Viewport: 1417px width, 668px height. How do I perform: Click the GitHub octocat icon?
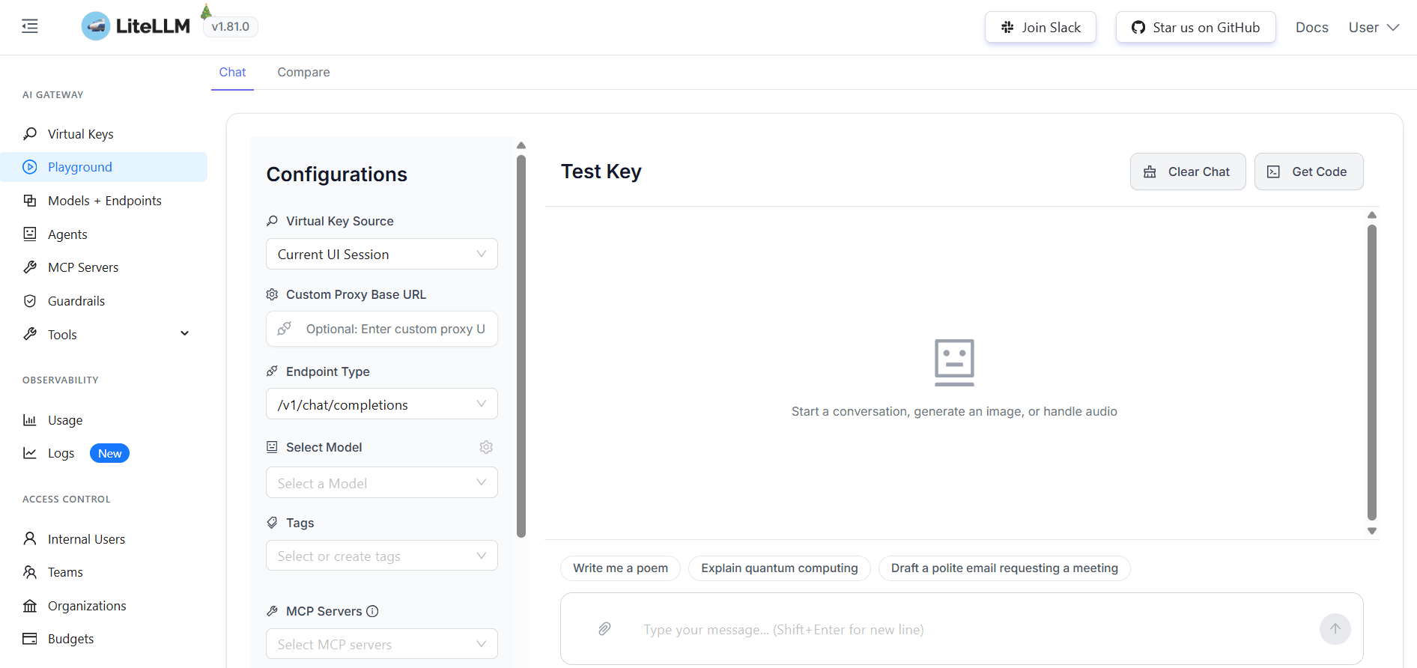pos(1138,28)
